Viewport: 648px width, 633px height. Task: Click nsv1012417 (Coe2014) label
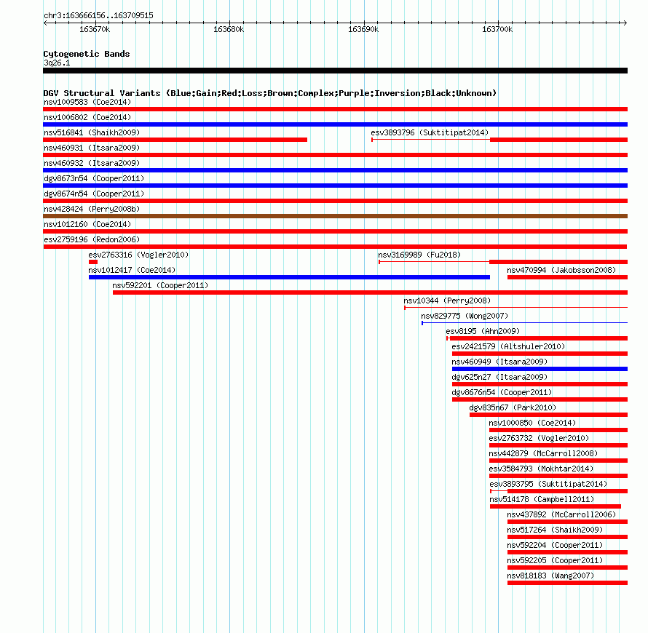point(132,270)
